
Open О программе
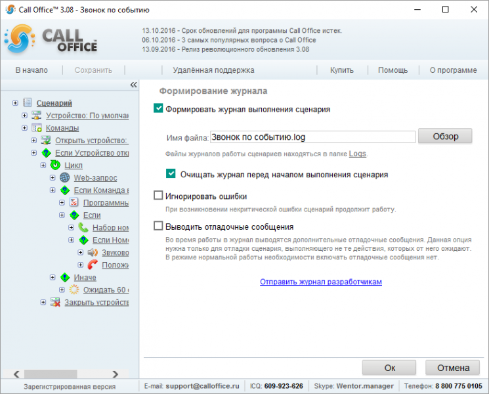[x=453, y=70]
